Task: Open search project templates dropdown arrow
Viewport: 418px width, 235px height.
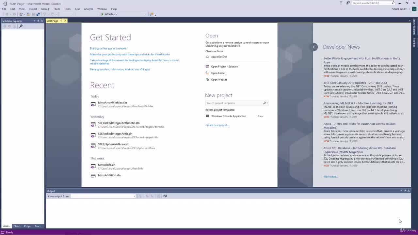Action: pos(267,103)
